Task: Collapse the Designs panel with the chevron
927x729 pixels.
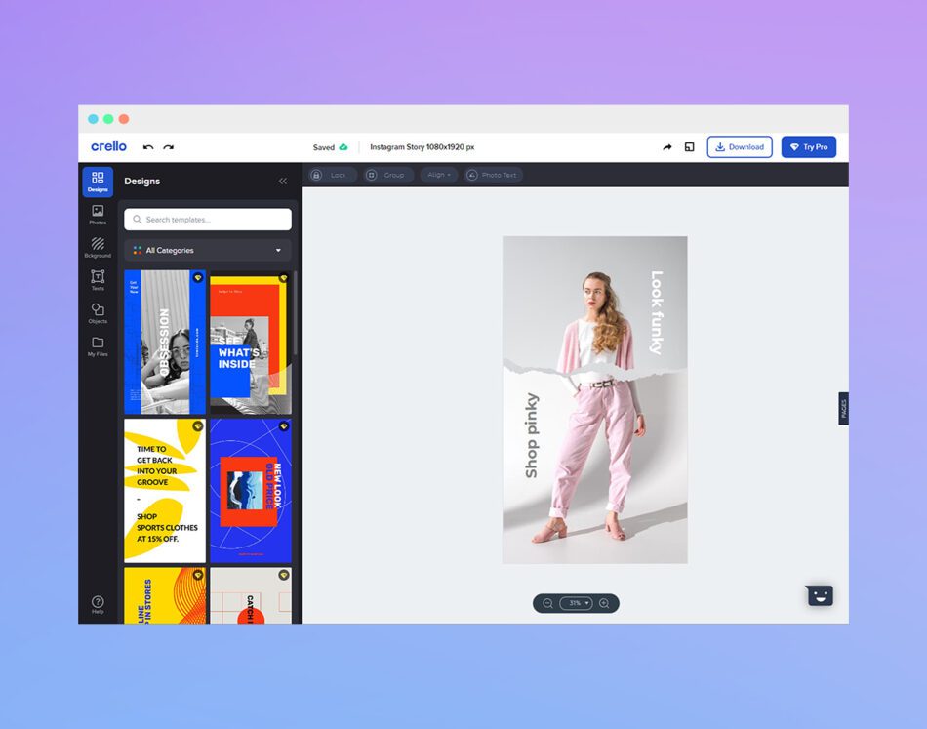Action: [283, 181]
